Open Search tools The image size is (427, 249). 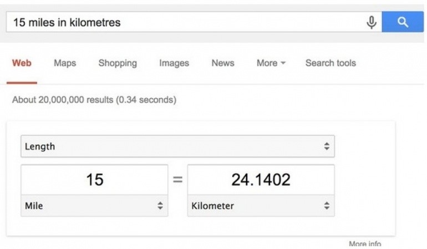point(331,63)
